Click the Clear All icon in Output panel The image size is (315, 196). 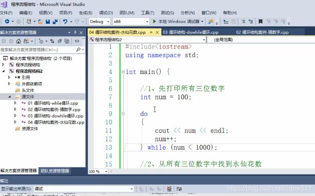click(x=169, y=189)
